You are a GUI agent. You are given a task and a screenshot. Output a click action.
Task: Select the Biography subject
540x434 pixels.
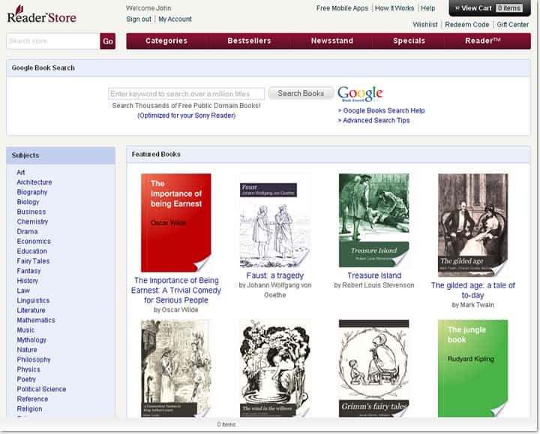[32, 192]
